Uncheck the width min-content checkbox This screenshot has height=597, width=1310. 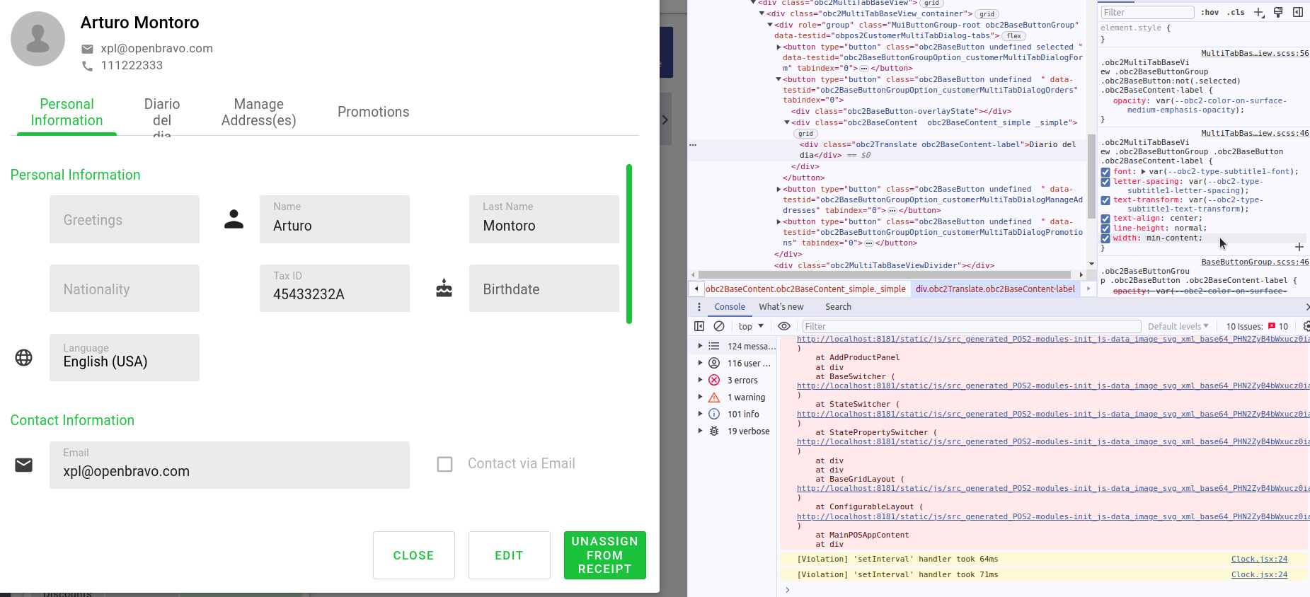pos(1105,238)
